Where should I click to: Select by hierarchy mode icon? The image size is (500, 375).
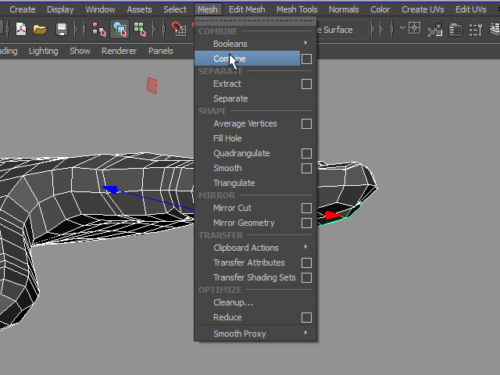point(98,30)
